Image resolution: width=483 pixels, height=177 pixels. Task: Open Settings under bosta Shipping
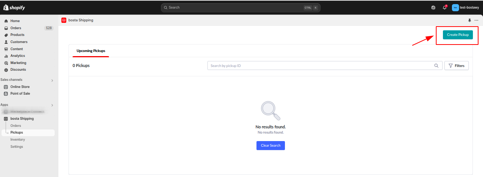16,147
